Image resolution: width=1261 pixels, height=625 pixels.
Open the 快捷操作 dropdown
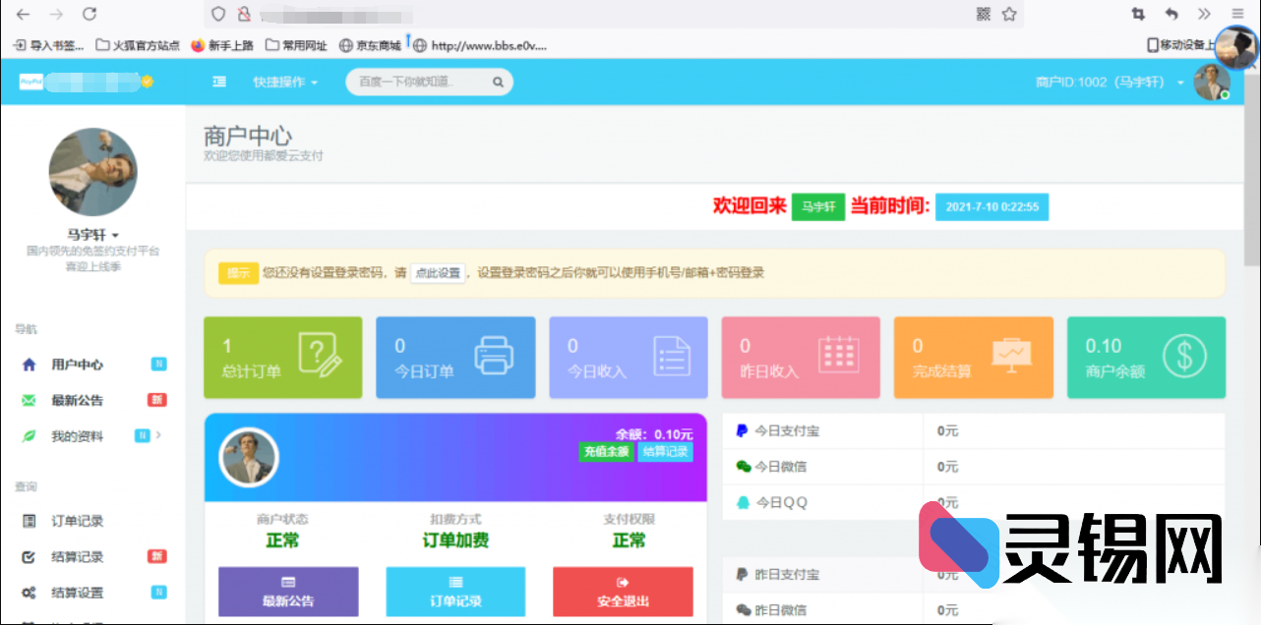[279, 82]
